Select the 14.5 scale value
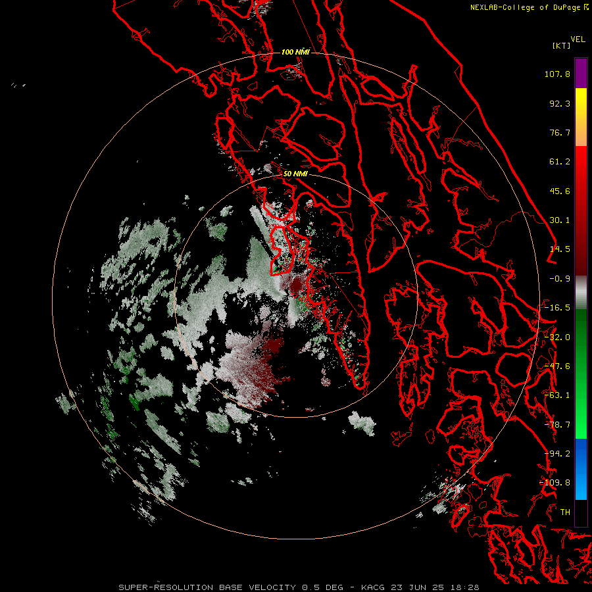Screen dimensions: 592x592 [x=560, y=249]
